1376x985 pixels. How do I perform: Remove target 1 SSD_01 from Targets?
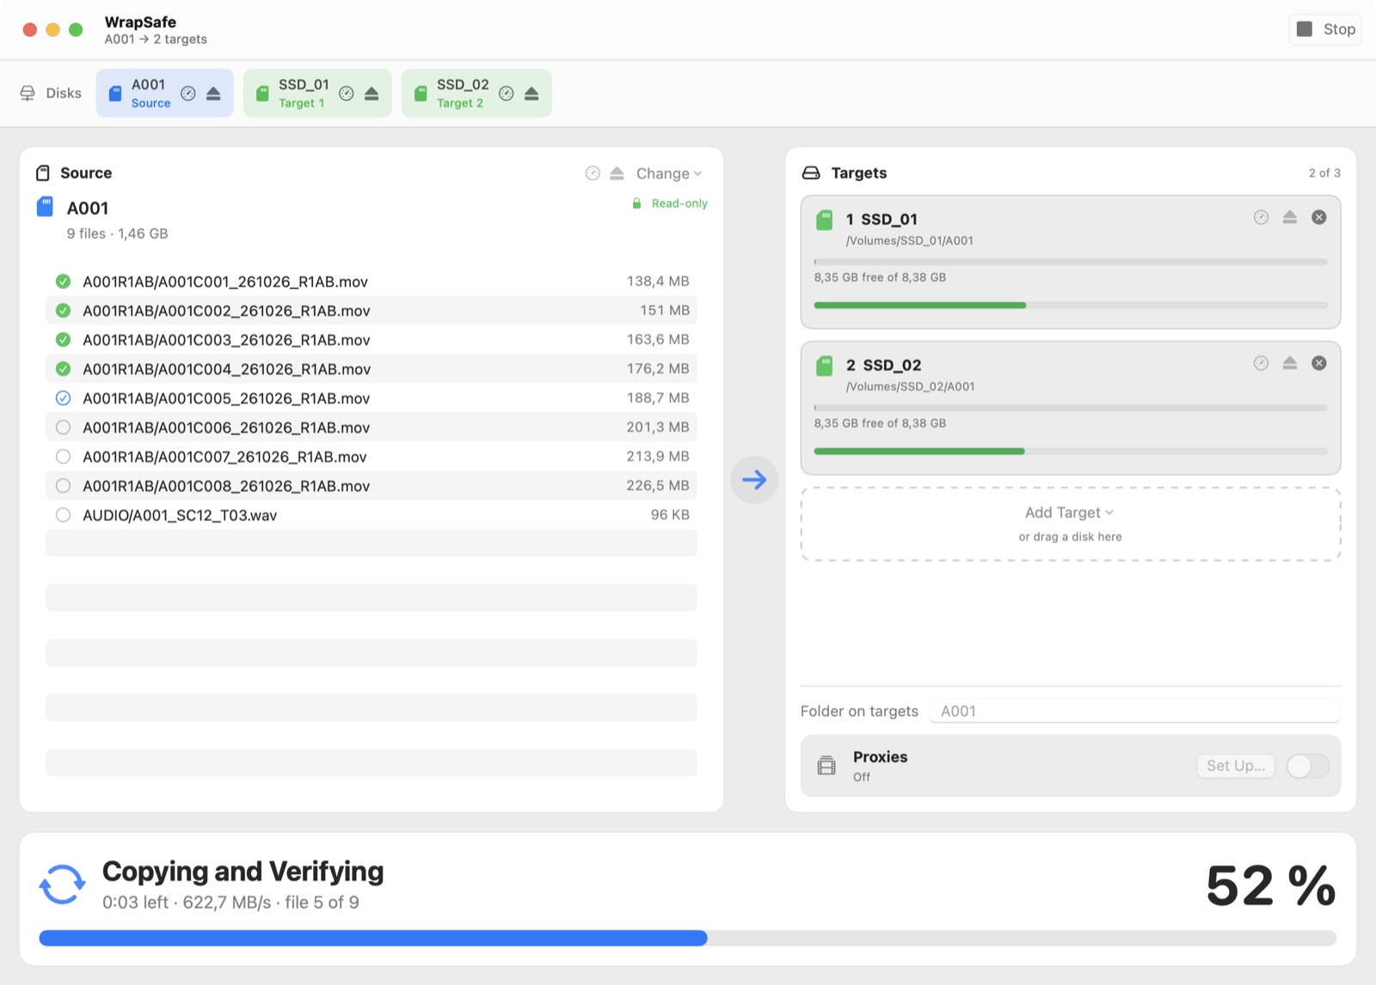point(1318,217)
